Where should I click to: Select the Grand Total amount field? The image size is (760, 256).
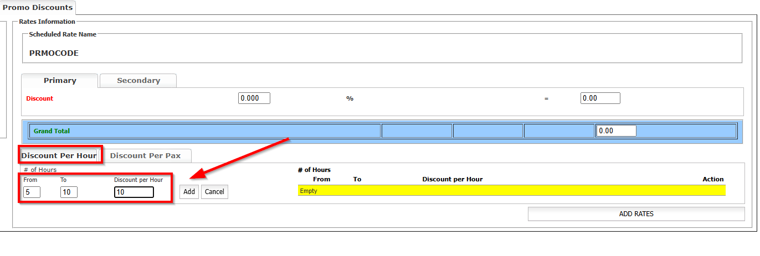point(616,131)
